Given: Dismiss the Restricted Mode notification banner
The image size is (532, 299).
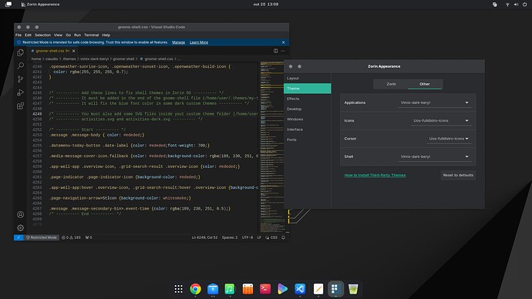Looking at the screenshot, I should coord(283,42).
